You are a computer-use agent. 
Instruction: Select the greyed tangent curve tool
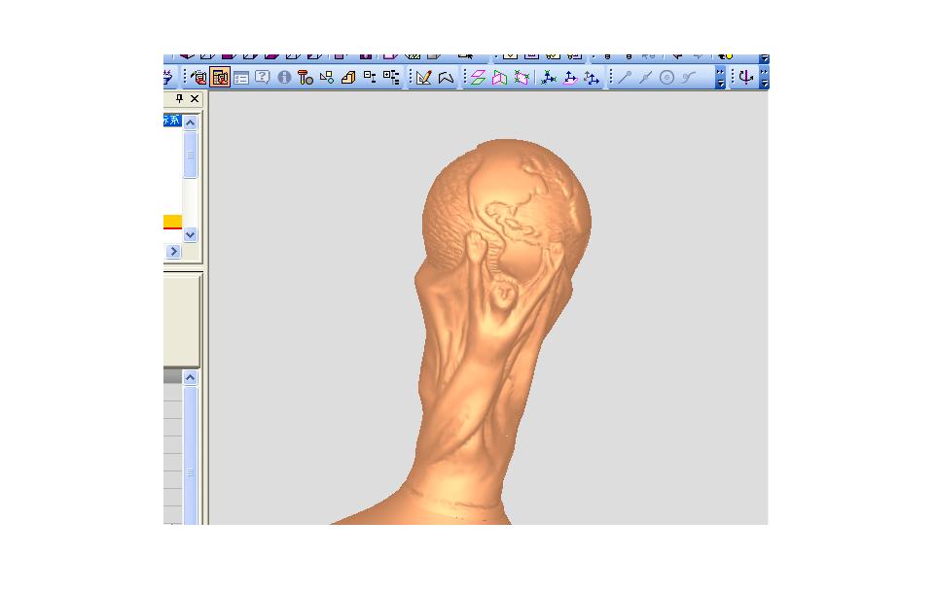pos(689,78)
